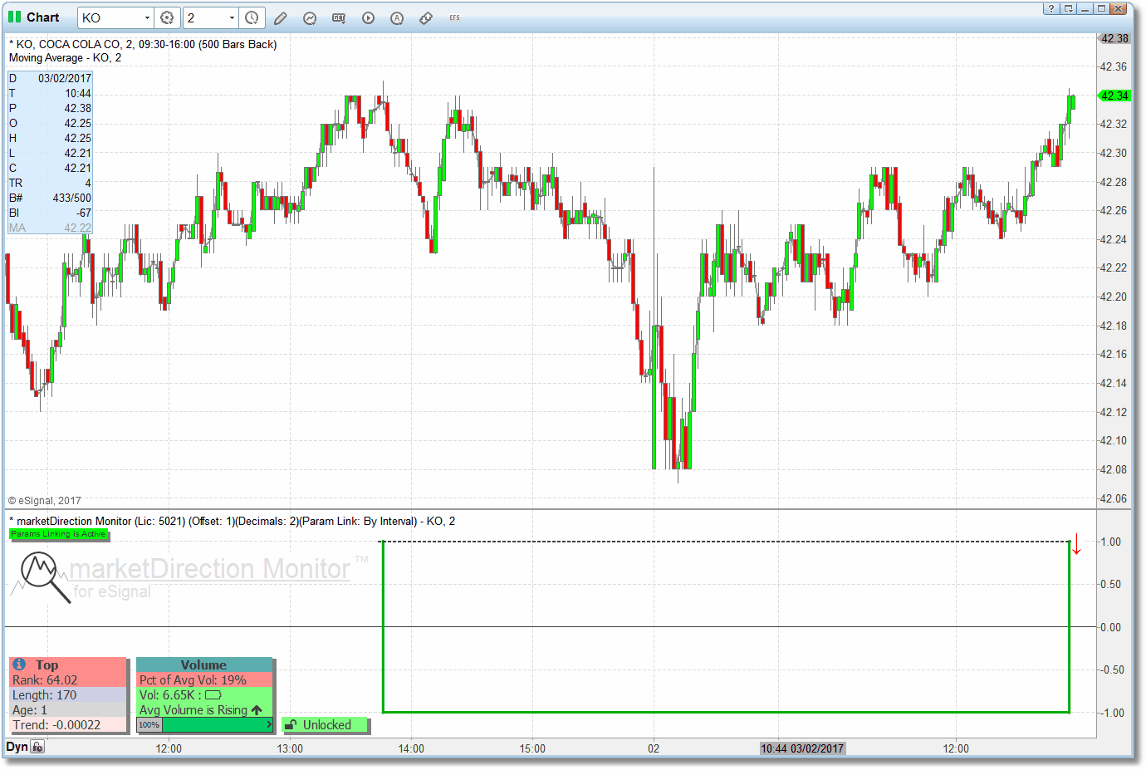Click the info icon in Top panel
The image size is (1146, 770).
click(x=19, y=665)
